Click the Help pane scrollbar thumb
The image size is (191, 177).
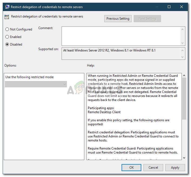(x=184, y=99)
